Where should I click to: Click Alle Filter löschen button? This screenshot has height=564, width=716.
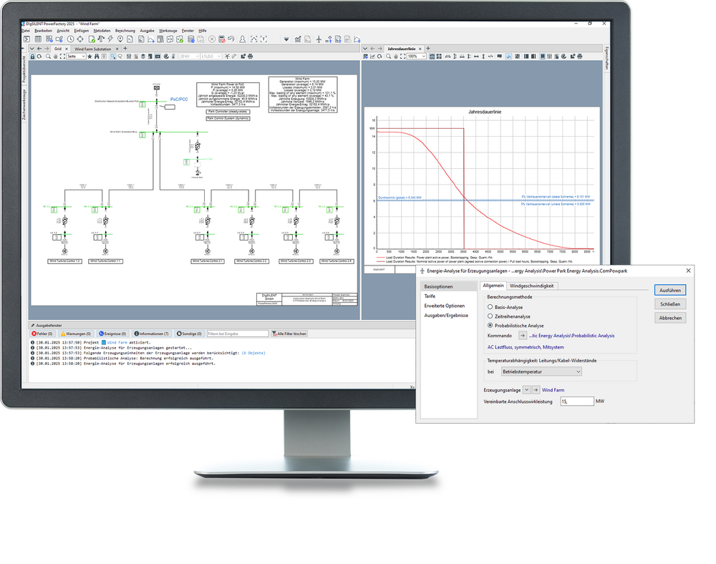(x=290, y=334)
